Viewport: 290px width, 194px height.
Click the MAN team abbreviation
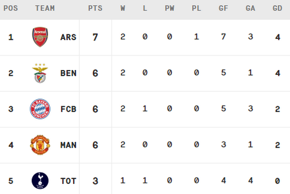(69, 145)
